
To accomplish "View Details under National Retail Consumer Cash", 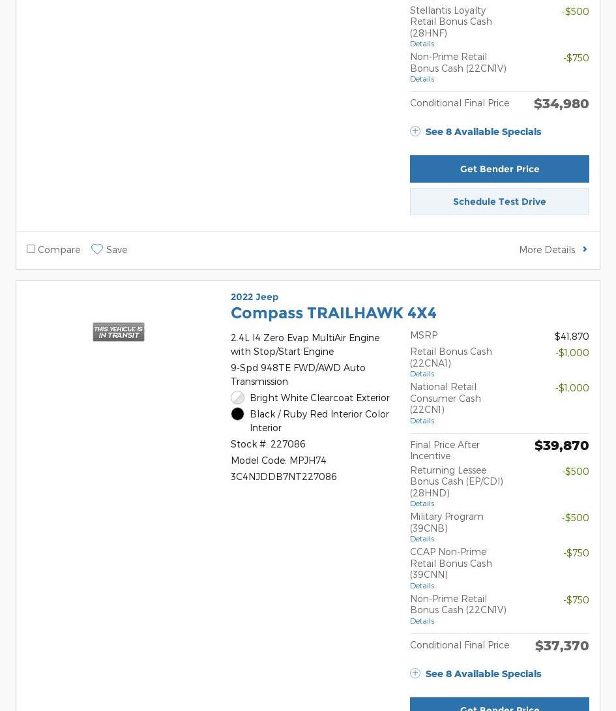I will pyautogui.click(x=422, y=421).
